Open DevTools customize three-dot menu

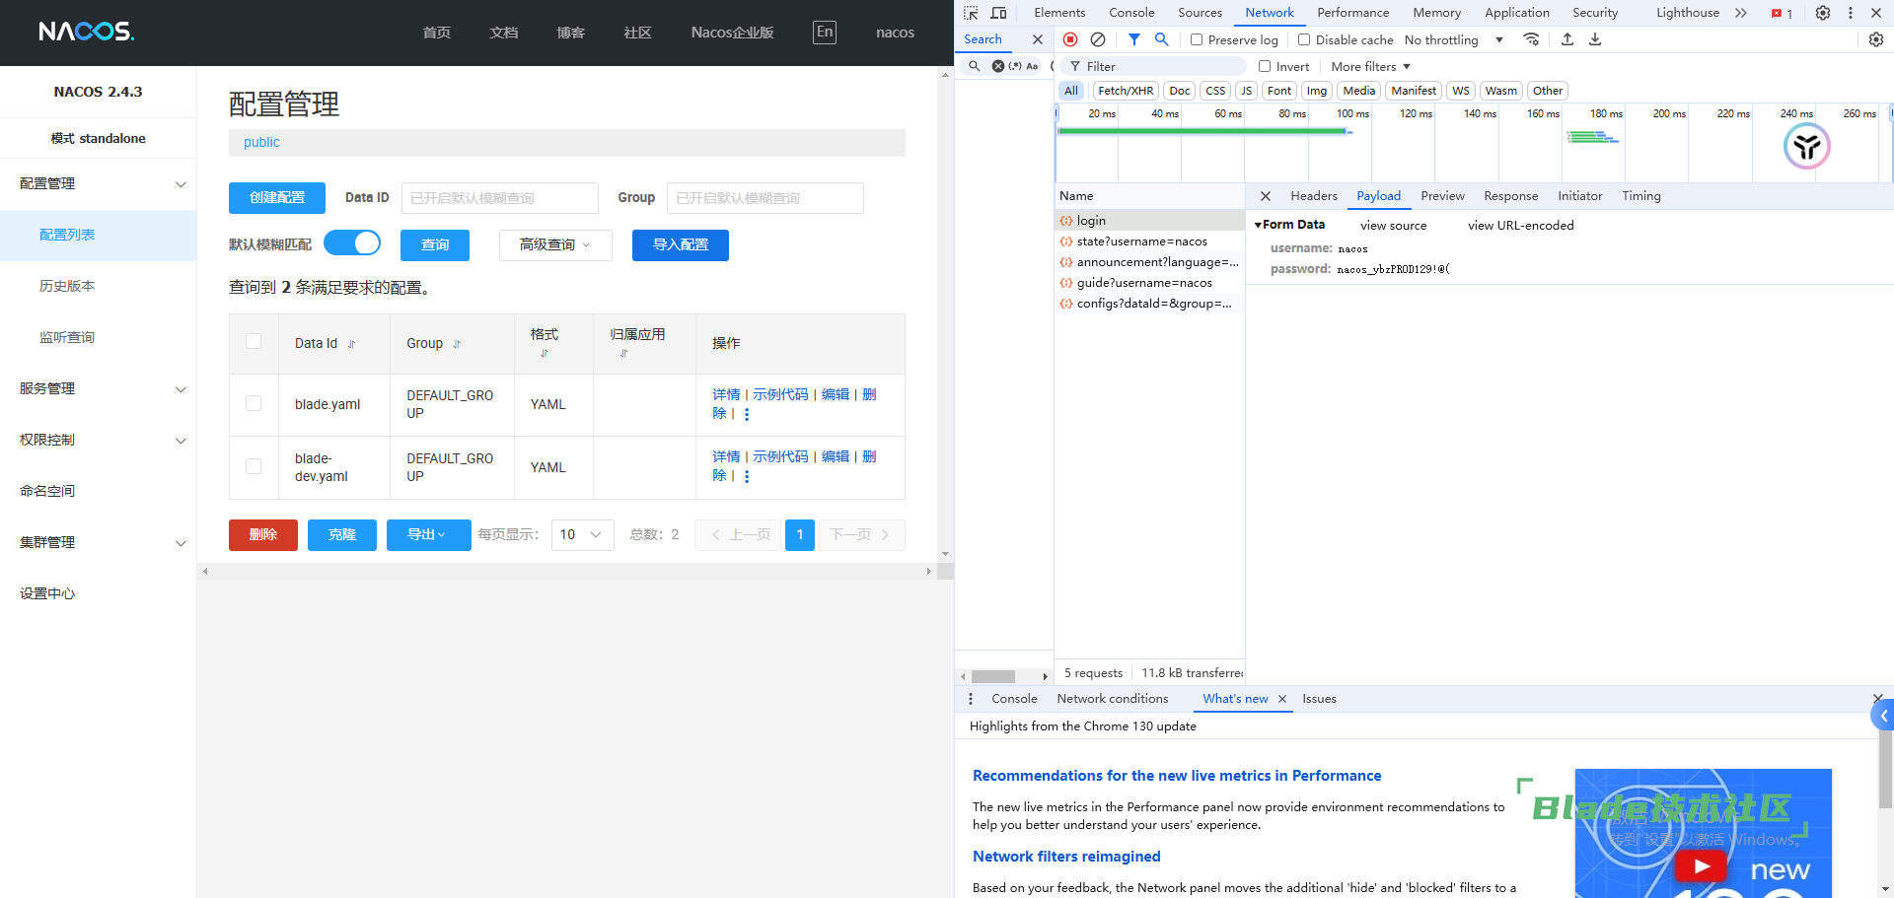coord(1851,13)
